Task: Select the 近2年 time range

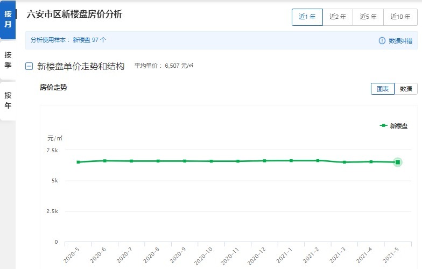Action: tap(338, 17)
